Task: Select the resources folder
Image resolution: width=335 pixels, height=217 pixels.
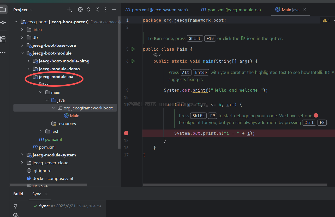Action: [64, 124]
